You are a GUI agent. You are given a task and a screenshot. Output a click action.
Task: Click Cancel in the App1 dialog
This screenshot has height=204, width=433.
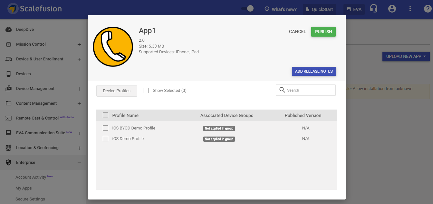(297, 31)
